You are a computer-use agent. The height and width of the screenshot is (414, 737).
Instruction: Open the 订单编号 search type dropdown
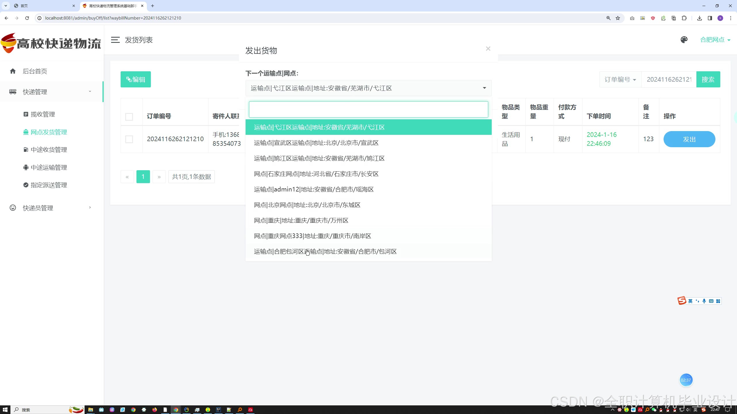point(620,80)
